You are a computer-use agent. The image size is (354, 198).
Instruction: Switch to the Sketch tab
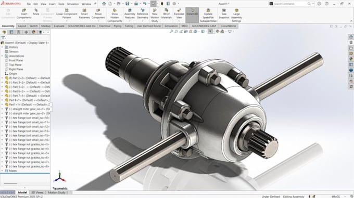(x=33, y=26)
